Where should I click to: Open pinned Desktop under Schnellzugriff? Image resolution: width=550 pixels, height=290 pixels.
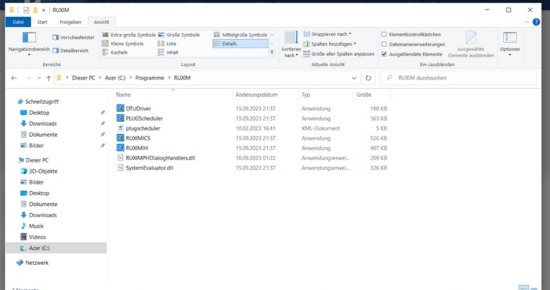[x=39, y=113]
